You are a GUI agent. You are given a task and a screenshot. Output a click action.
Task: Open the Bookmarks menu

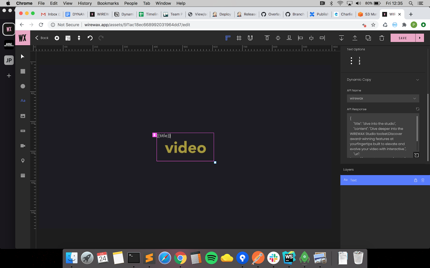pos(108,3)
